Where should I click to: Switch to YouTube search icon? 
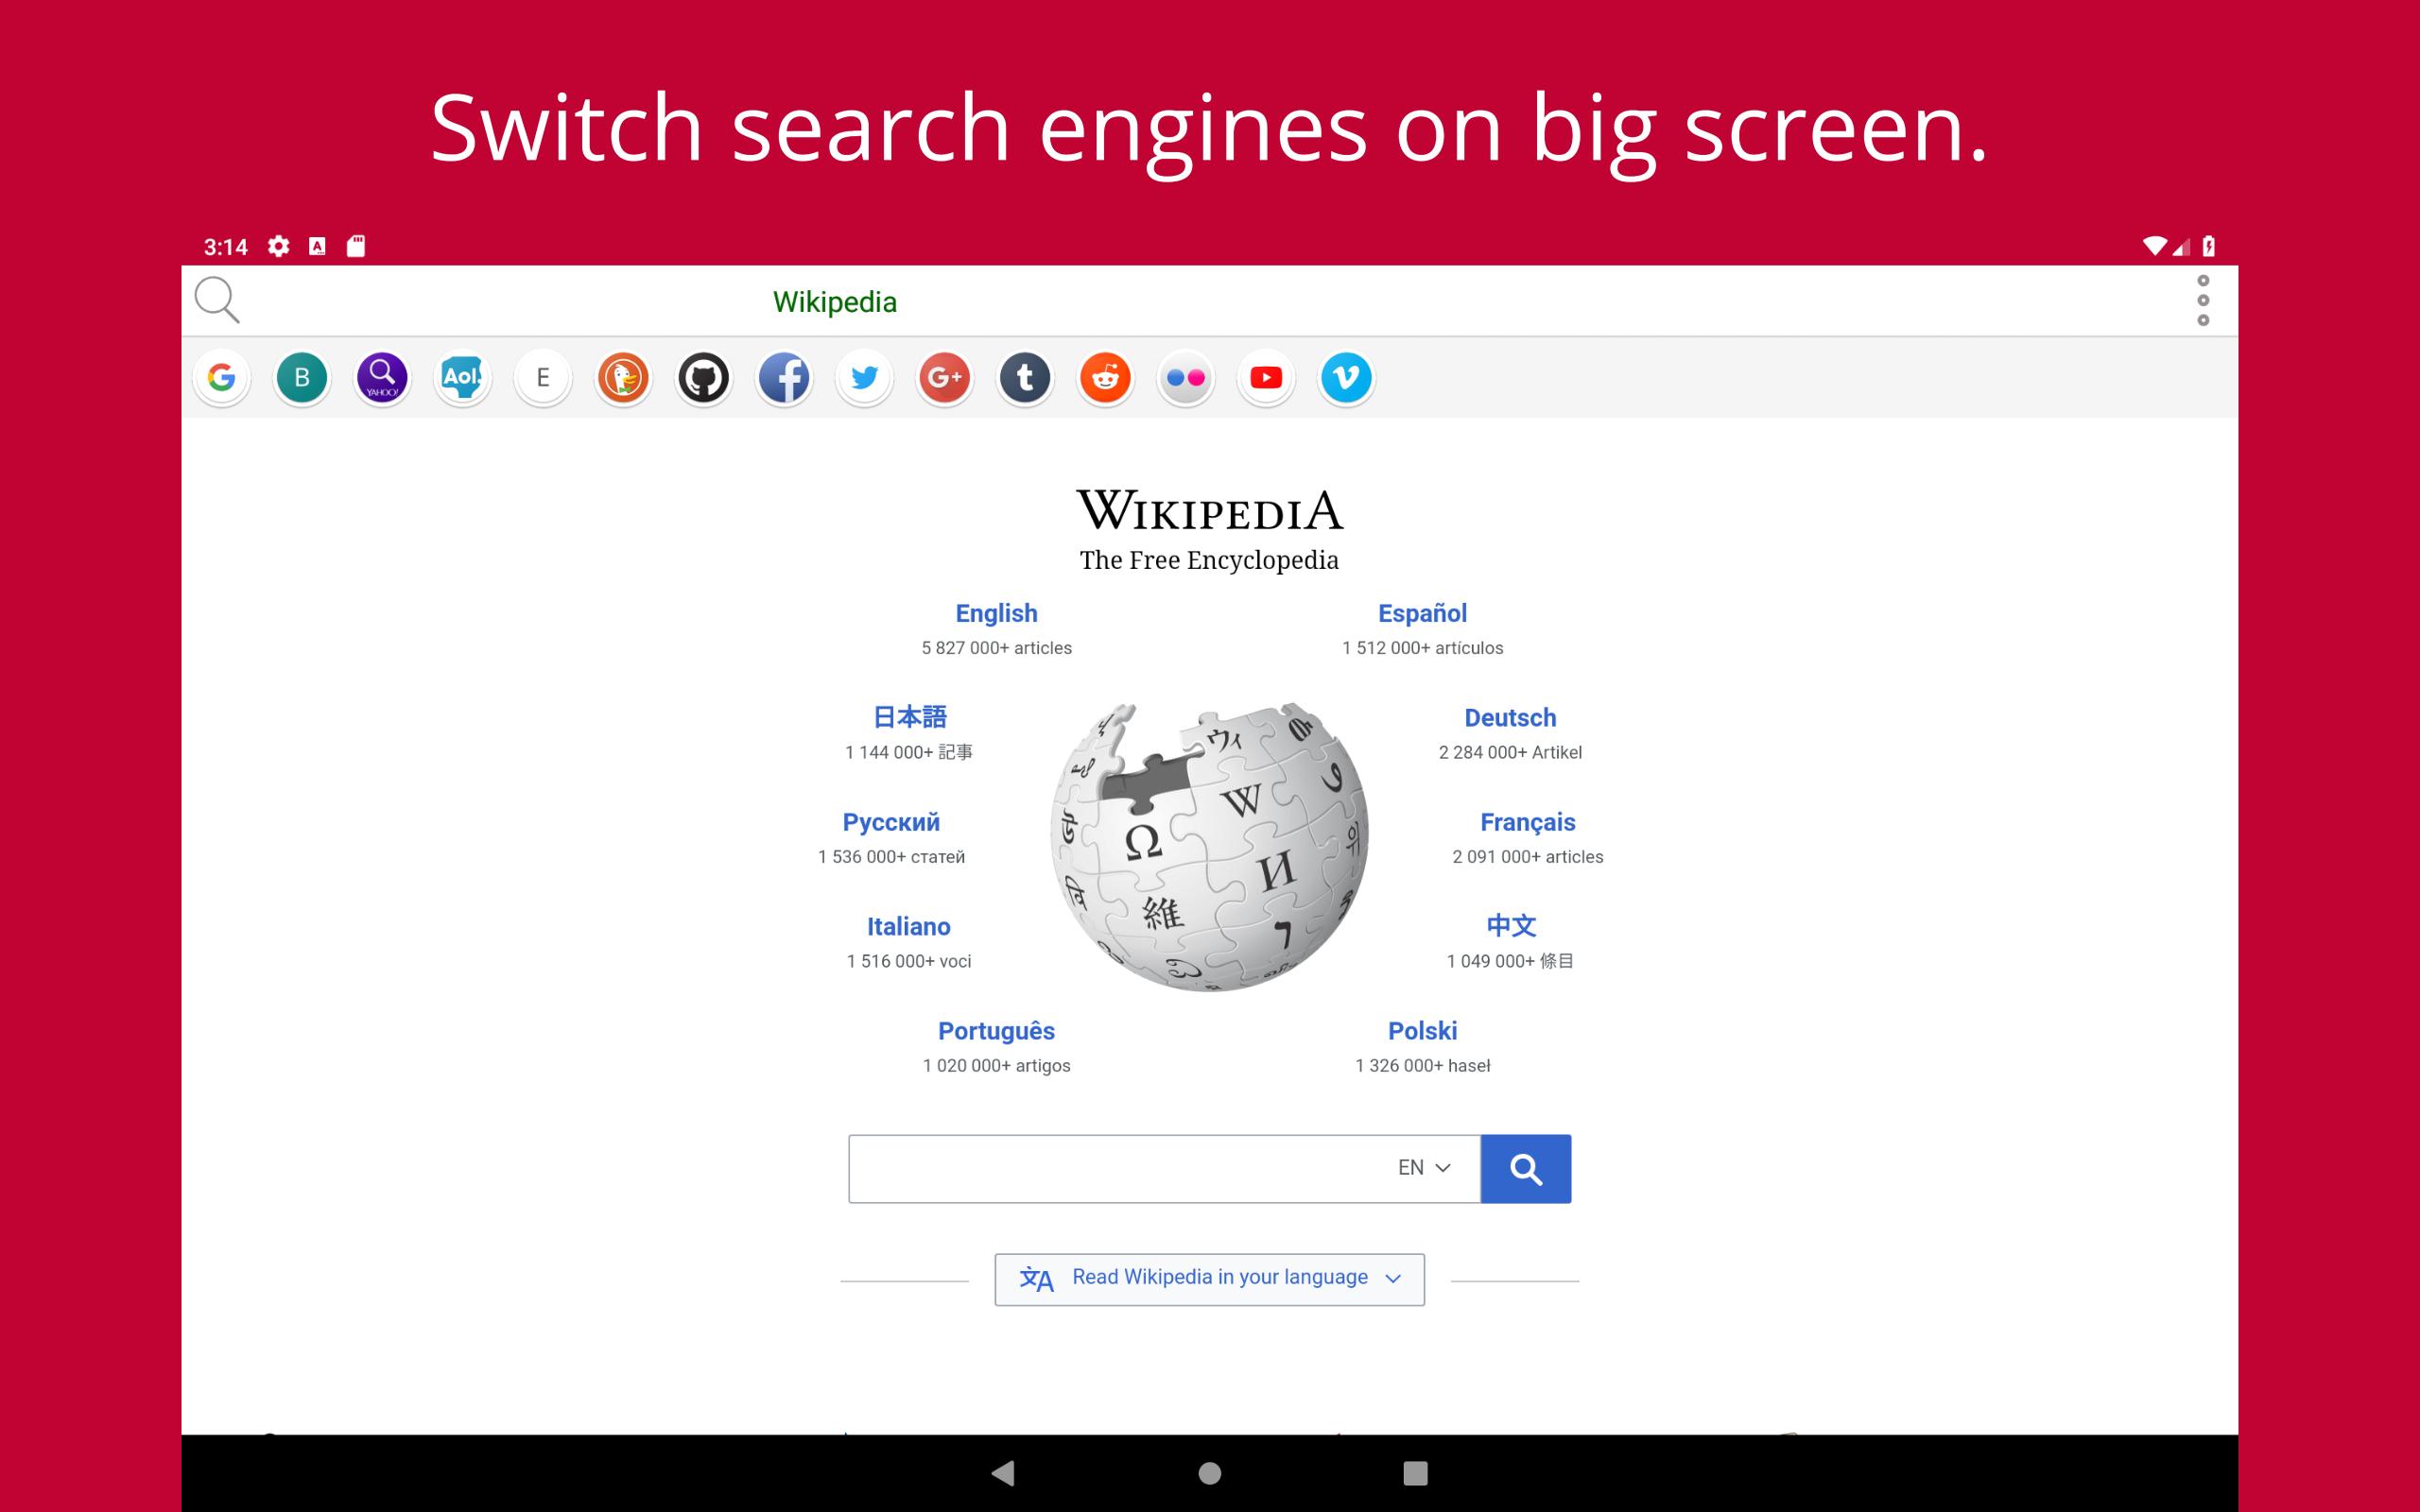click(1266, 378)
